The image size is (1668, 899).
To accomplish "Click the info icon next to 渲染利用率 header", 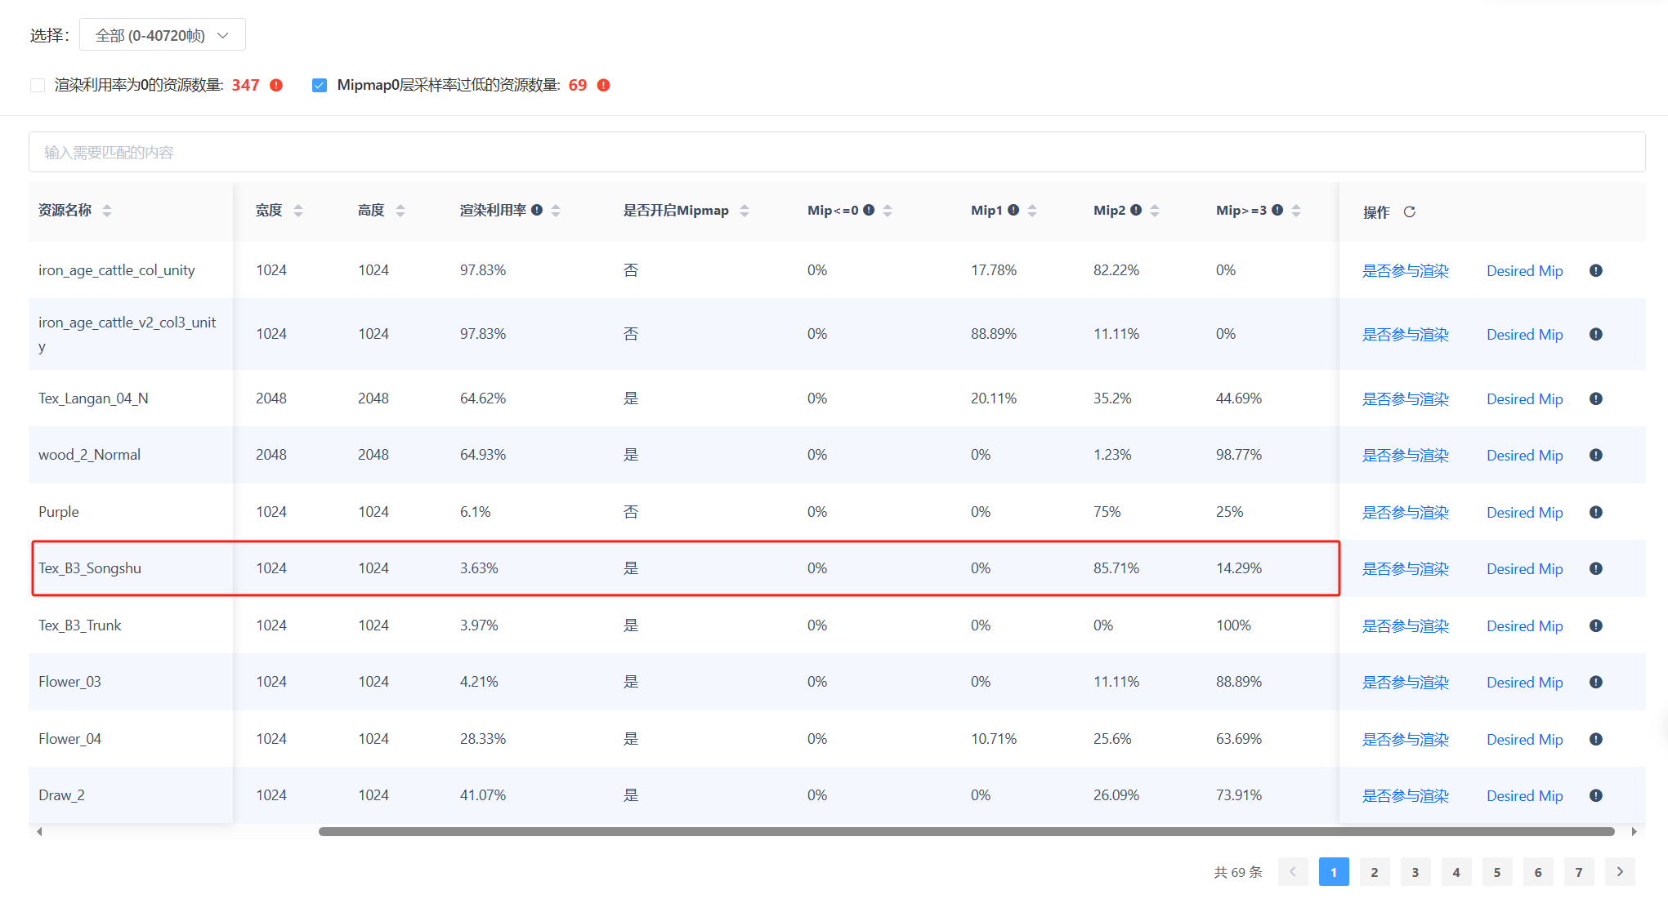I will point(537,210).
